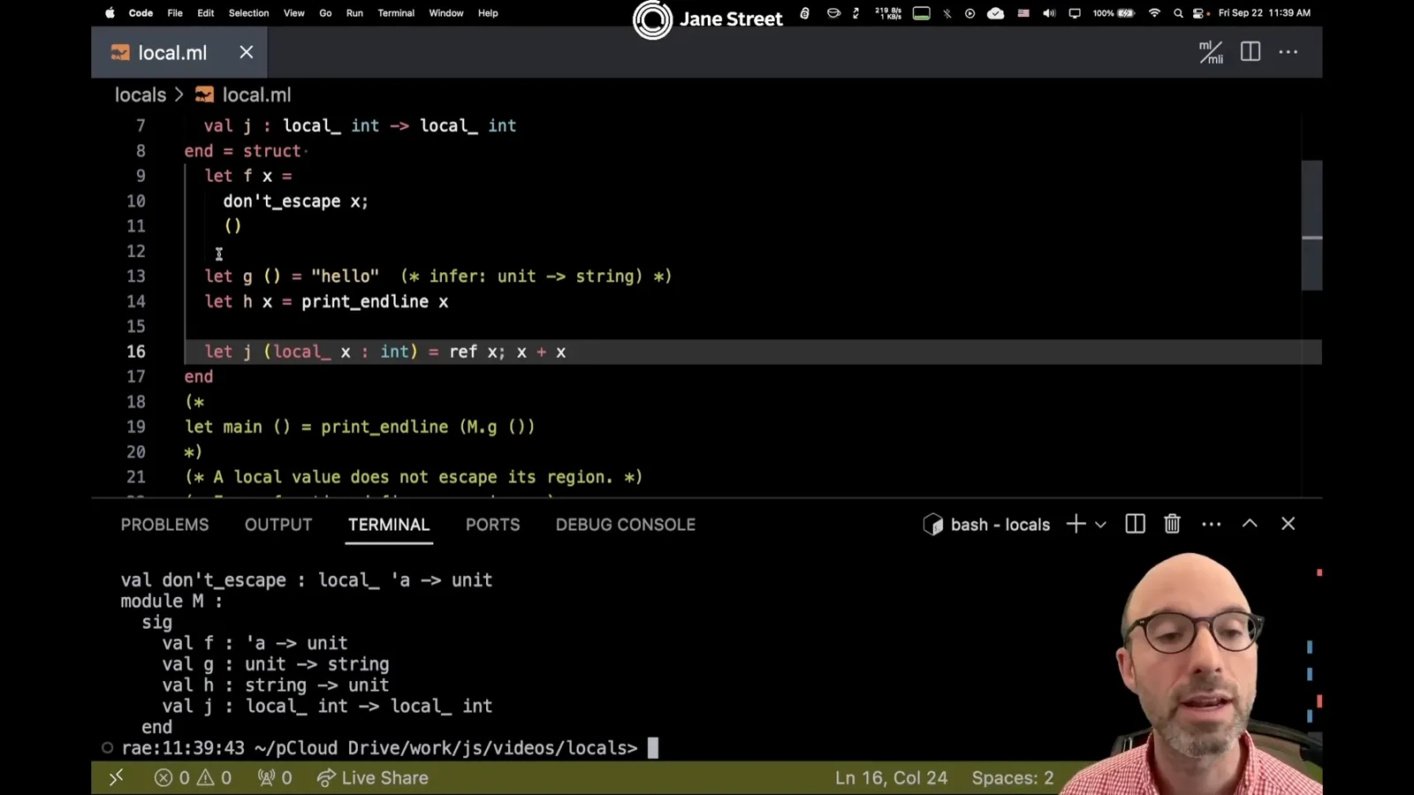The image size is (1414, 795).
Task: Open the PORTS panel tab
Action: [493, 525]
